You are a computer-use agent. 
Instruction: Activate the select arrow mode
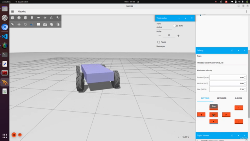[12, 24]
